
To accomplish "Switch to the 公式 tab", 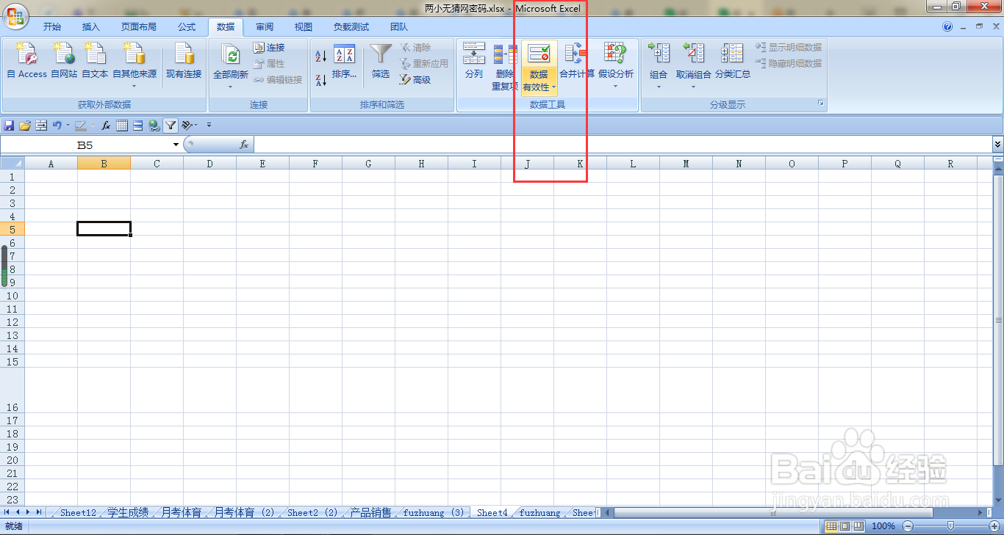I will [x=187, y=27].
